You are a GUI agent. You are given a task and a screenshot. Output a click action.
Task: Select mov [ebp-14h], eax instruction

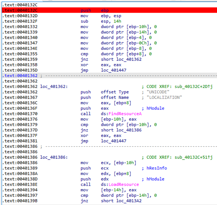pos(108,190)
